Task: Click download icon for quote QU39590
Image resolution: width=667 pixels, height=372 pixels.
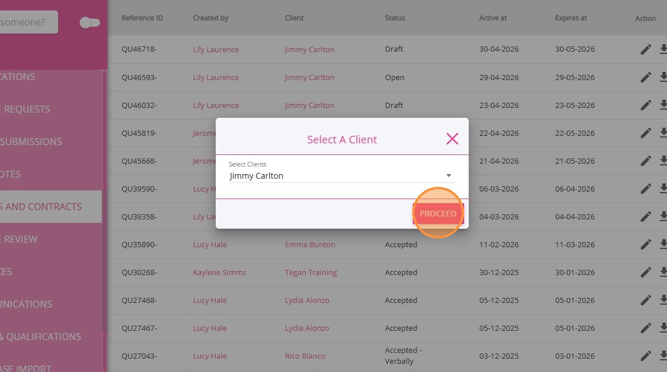Action: click(x=664, y=189)
